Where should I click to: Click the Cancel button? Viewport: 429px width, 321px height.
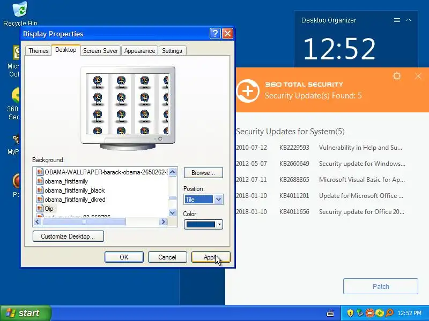(167, 257)
